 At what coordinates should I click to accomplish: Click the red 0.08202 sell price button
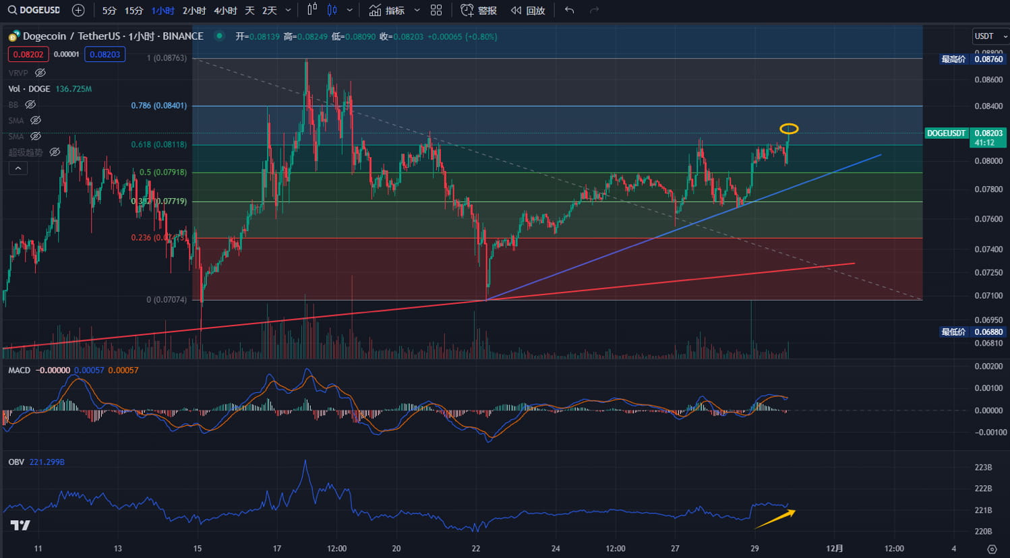(28, 55)
